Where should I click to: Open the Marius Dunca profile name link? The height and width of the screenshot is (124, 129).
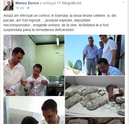tap(27, 3)
